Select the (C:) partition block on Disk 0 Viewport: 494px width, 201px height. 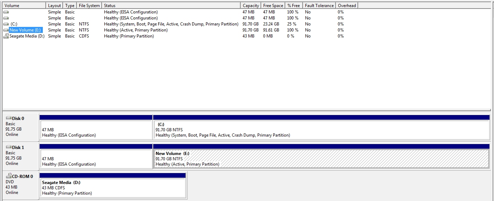(x=321, y=127)
